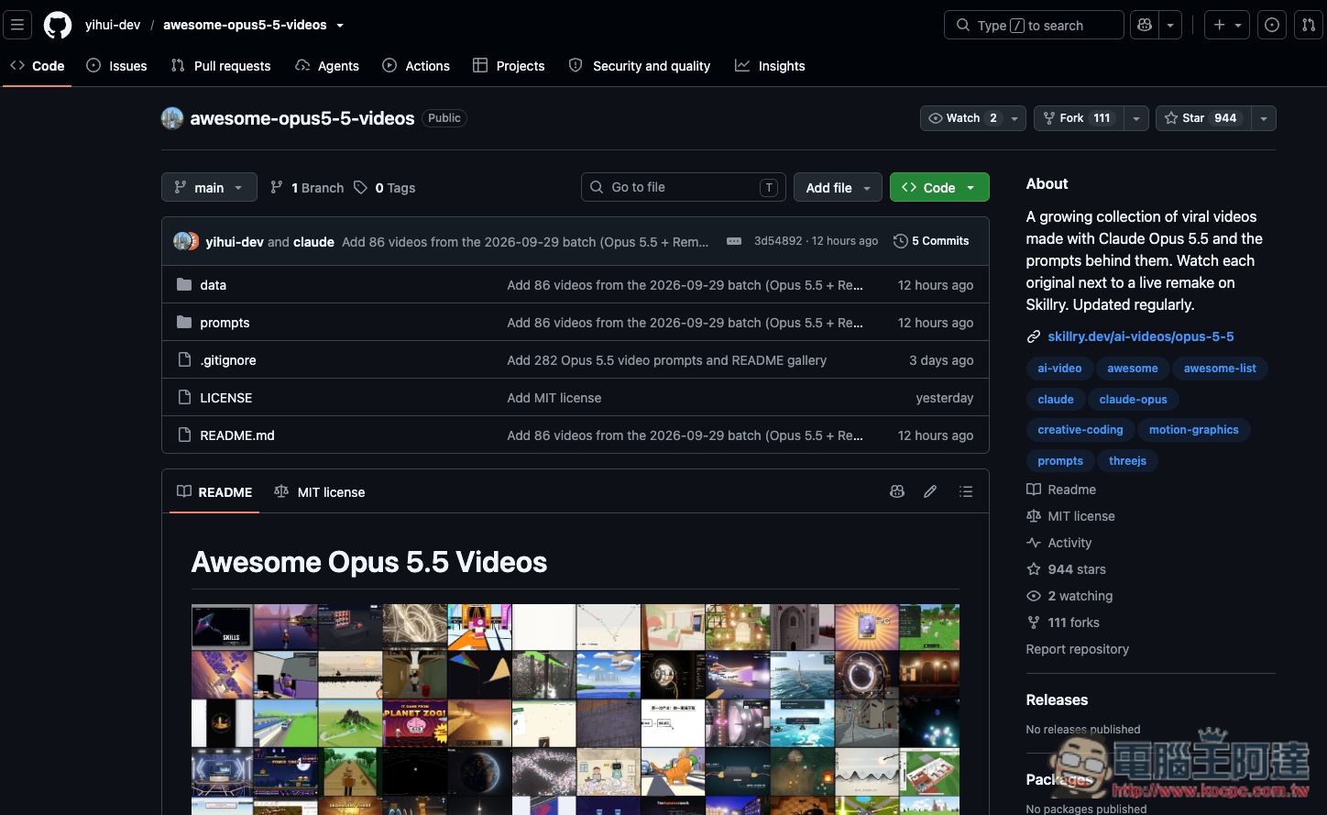Open the motion-graphics topic tag
1327x815 pixels.
(x=1194, y=430)
